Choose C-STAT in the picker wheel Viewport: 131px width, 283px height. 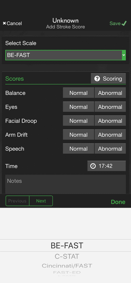(x=67, y=256)
